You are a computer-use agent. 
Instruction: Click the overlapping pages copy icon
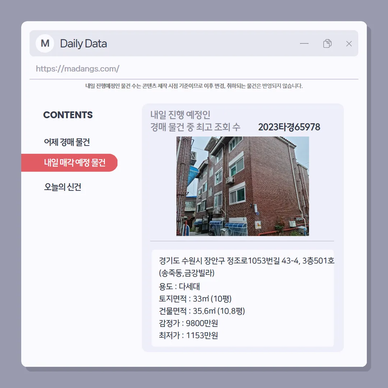(327, 43)
